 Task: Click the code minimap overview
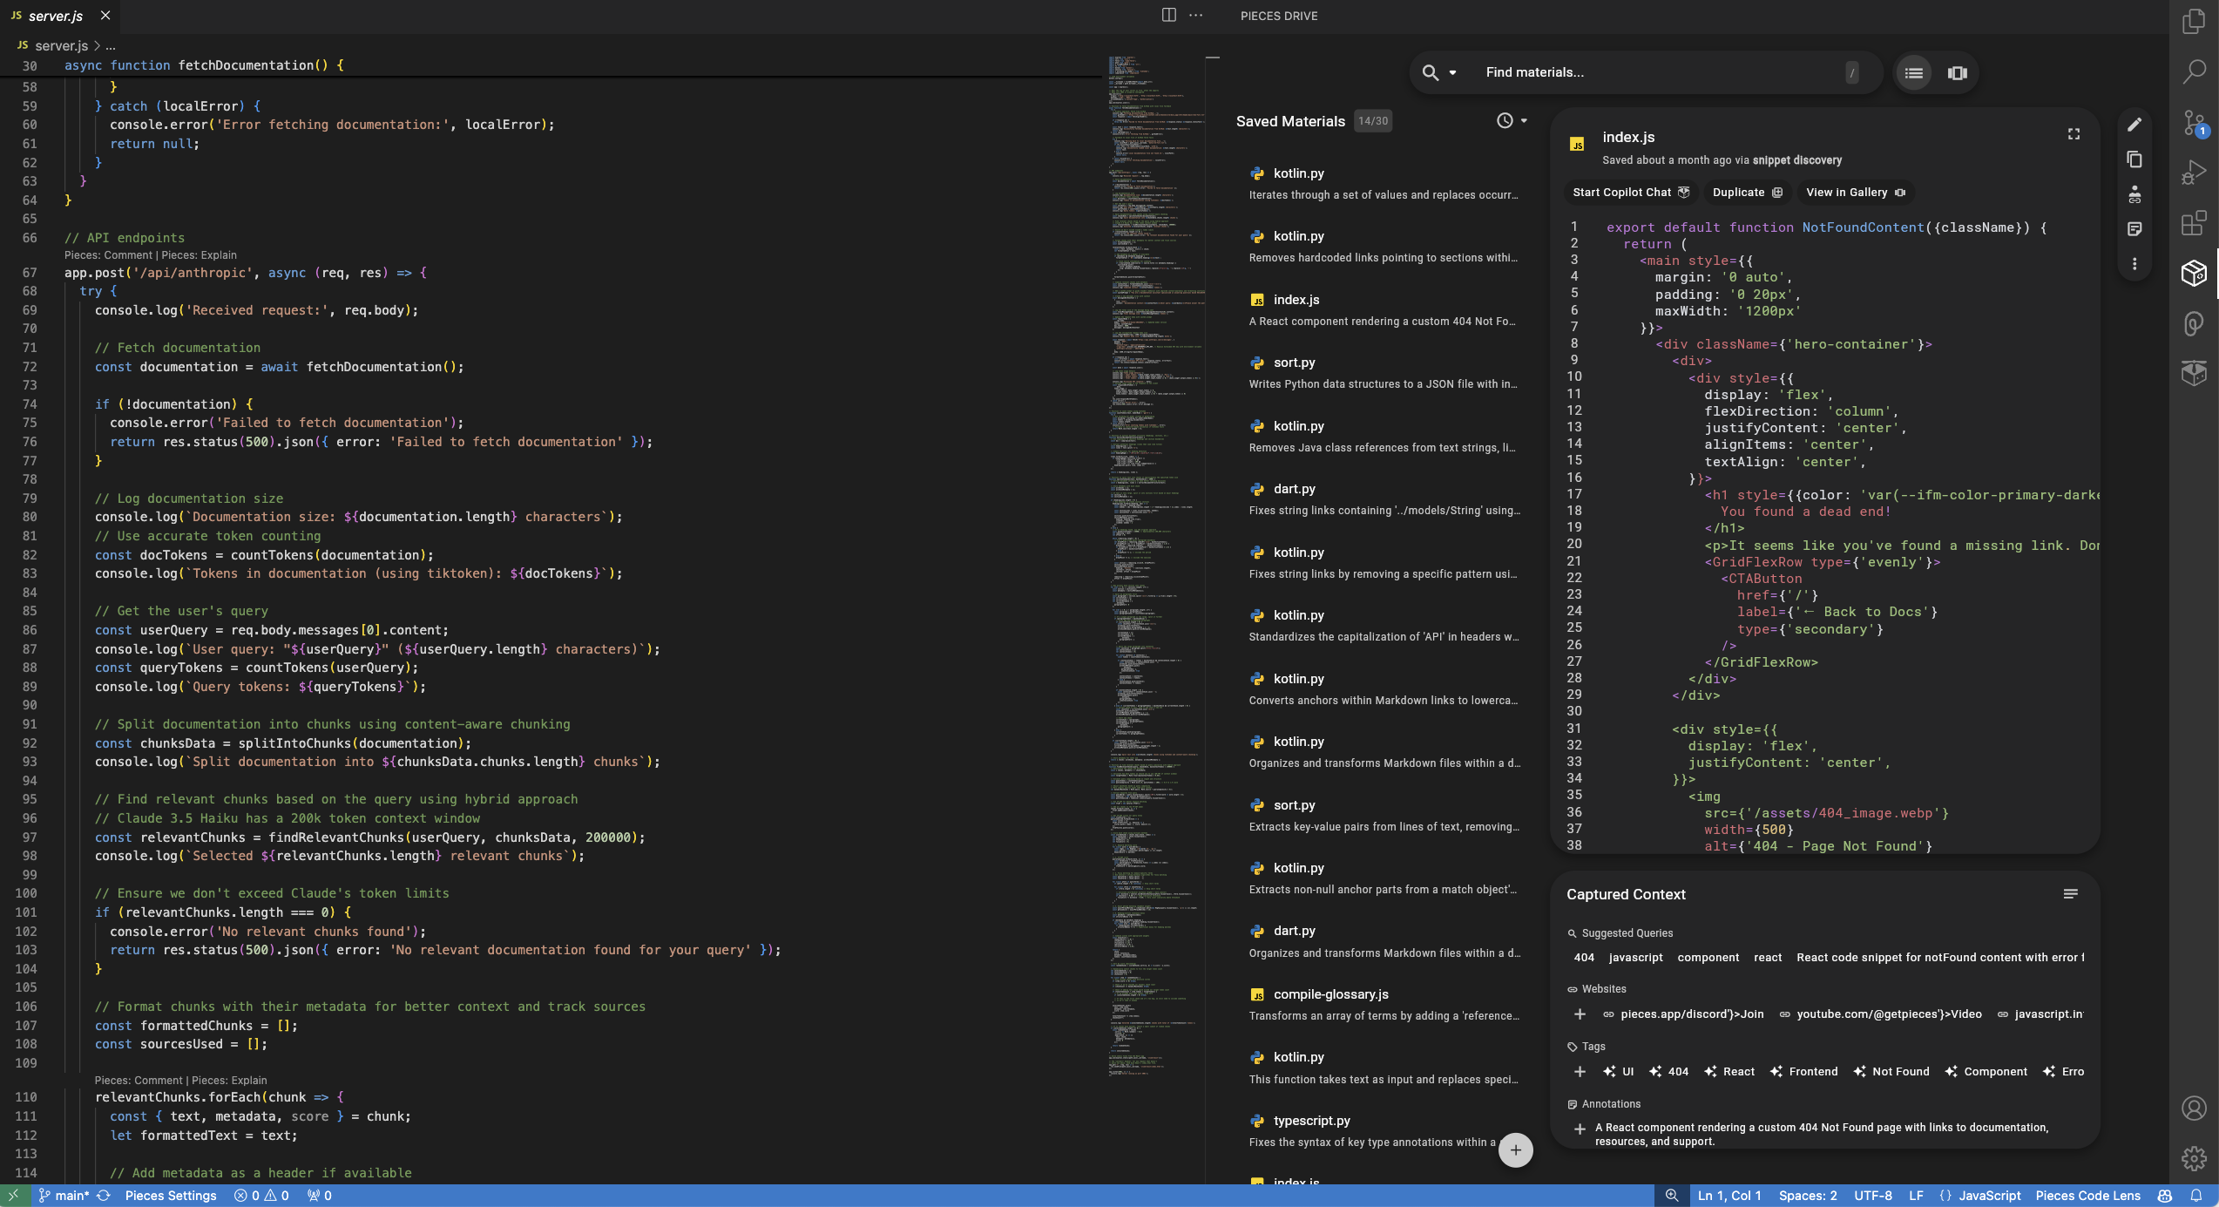(1156, 566)
